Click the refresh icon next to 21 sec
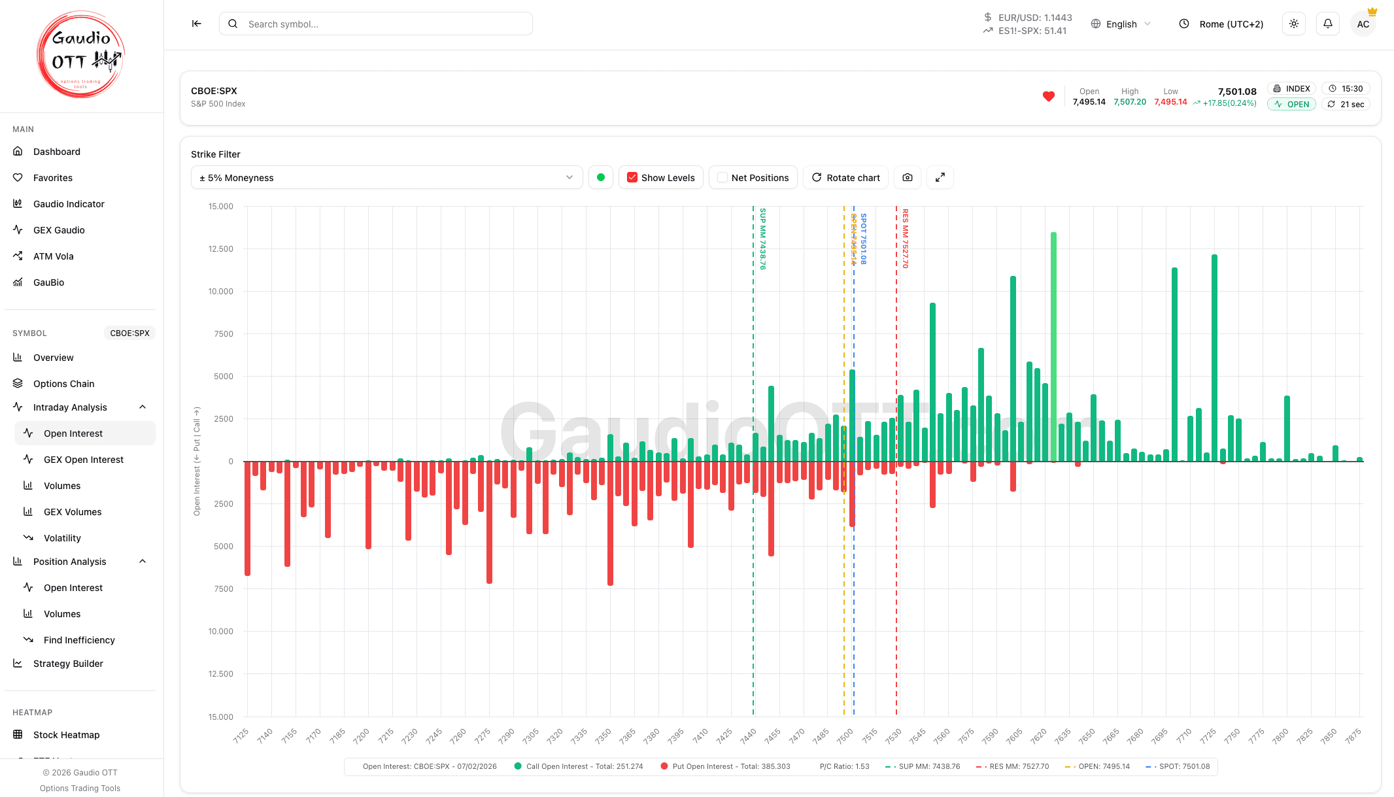 coord(1331,104)
